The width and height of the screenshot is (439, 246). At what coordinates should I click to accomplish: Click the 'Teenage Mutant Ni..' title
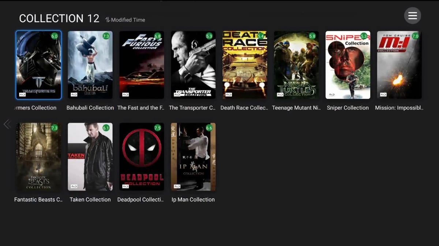click(296, 108)
